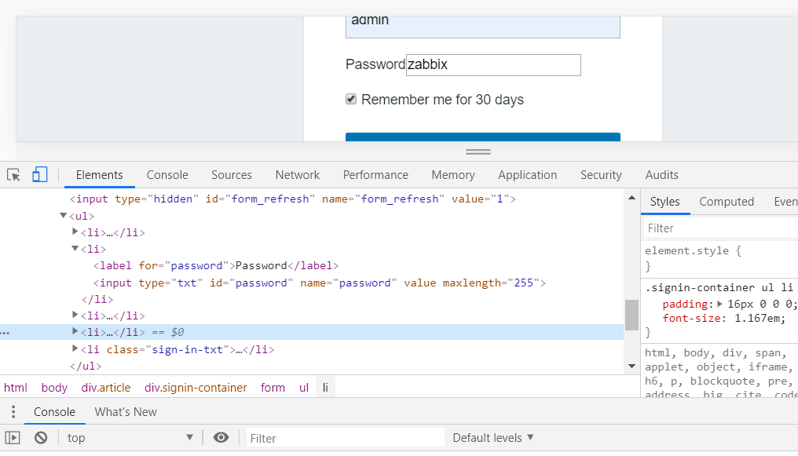Select div.signin-container in the breadcrumb
This screenshot has height=456, width=798.
pos(196,388)
